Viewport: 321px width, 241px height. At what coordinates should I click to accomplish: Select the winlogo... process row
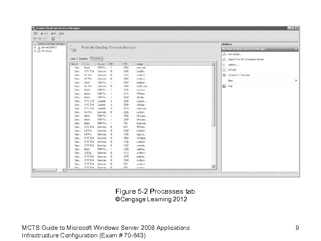141,105
